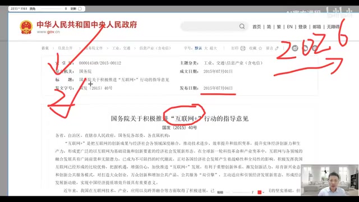
Task: Toggle the 阴影 shadow checkbox
Action: 80,9
